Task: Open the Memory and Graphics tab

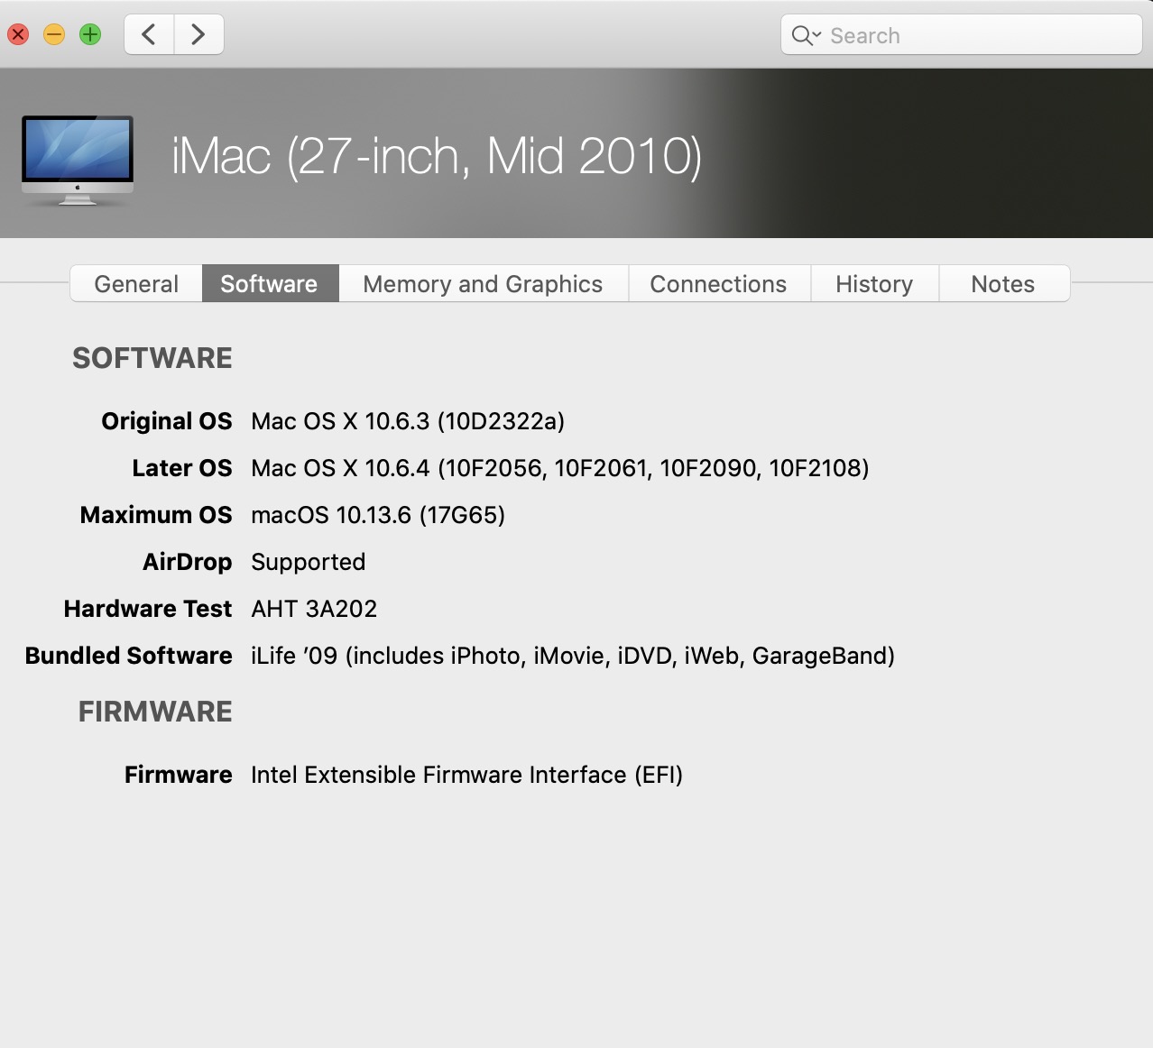Action: point(483,284)
